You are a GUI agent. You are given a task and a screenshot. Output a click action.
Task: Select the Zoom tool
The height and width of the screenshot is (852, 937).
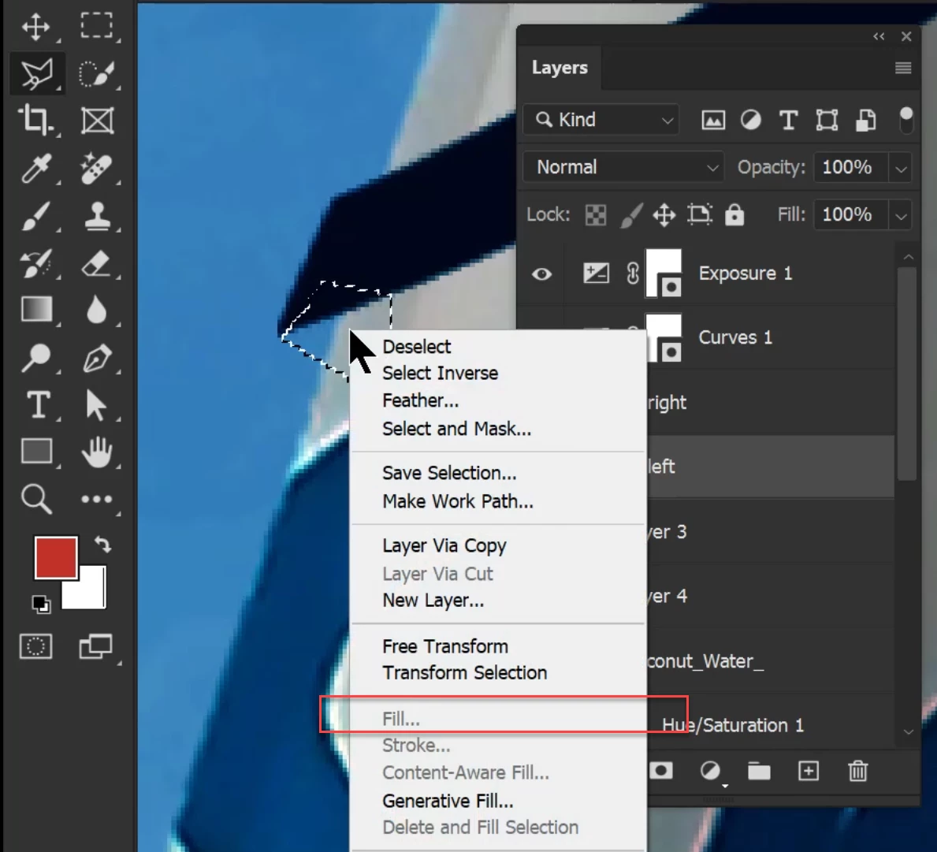click(35, 499)
